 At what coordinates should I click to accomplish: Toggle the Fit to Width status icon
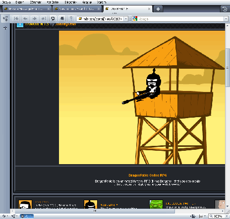pos(193,216)
